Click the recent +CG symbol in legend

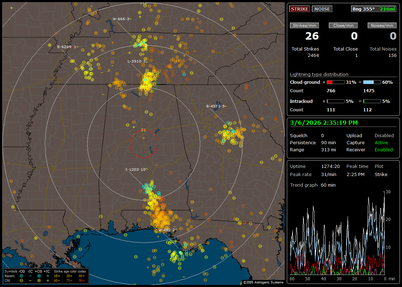[39, 276]
